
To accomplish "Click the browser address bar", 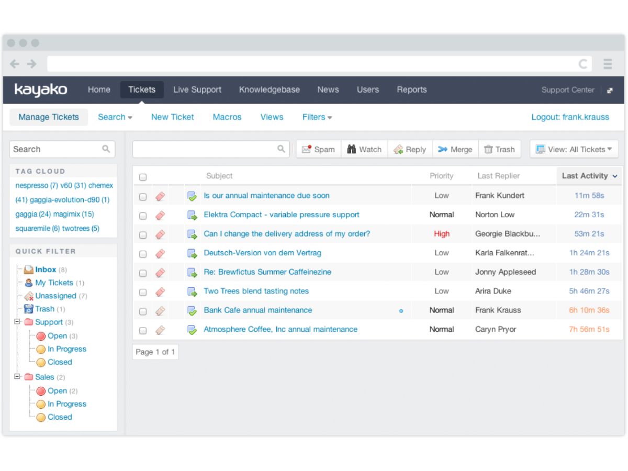I will click(x=320, y=64).
